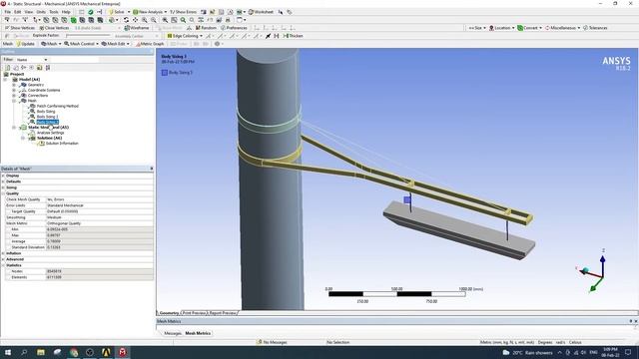Open the Mesh Edit dropdown

click(x=116, y=44)
